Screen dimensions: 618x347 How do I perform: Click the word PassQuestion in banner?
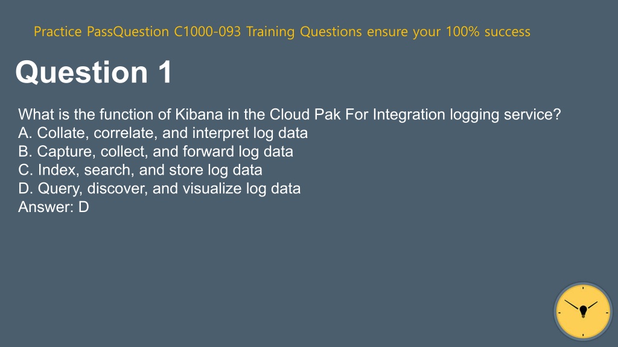click(x=128, y=31)
